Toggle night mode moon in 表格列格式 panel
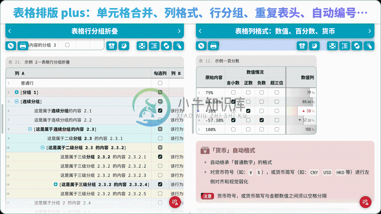The height and width of the screenshot is (214, 381). click(x=314, y=46)
